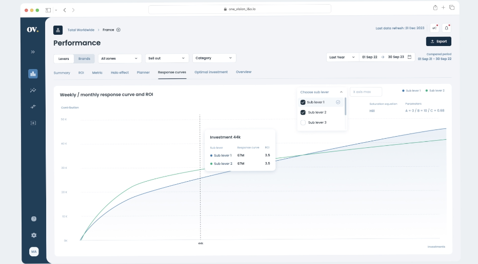Viewport: 478px width, 264px height.
Task: Open the Last Year period dropdown
Action: (342, 57)
